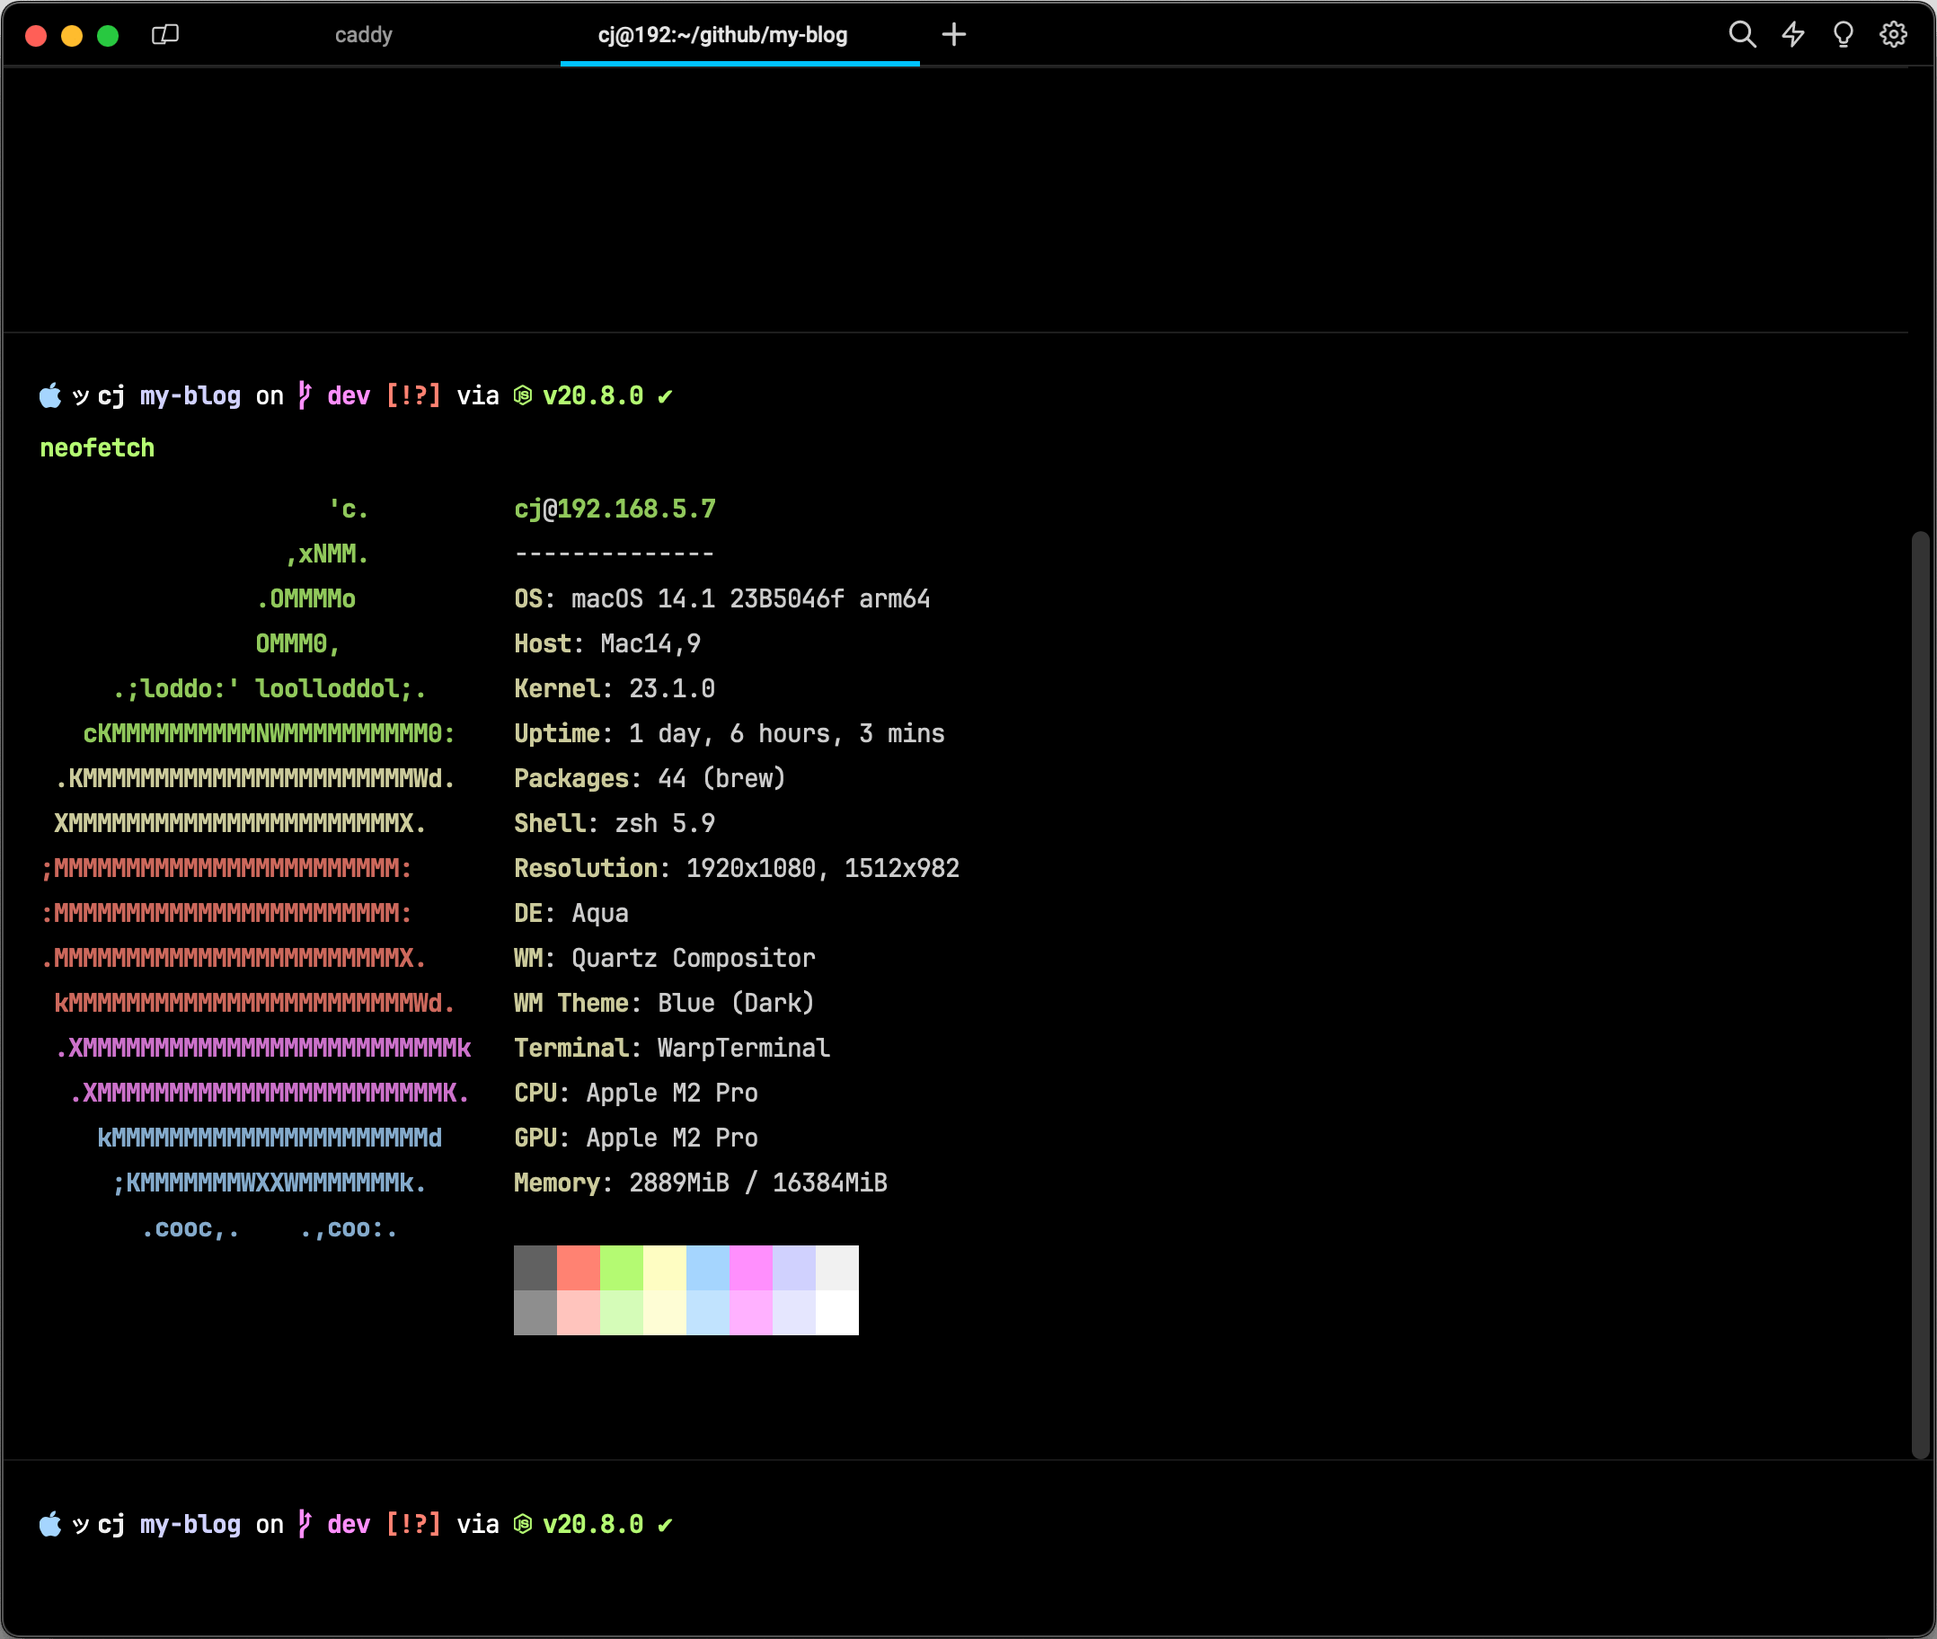Click the vertical scrollbar on right
The height and width of the screenshot is (1639, 1937).
click(1920, 994)
